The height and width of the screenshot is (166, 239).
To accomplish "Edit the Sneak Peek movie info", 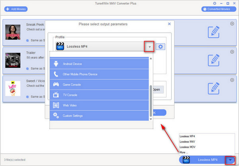I will pyautogui.click(x=214, y=32).
